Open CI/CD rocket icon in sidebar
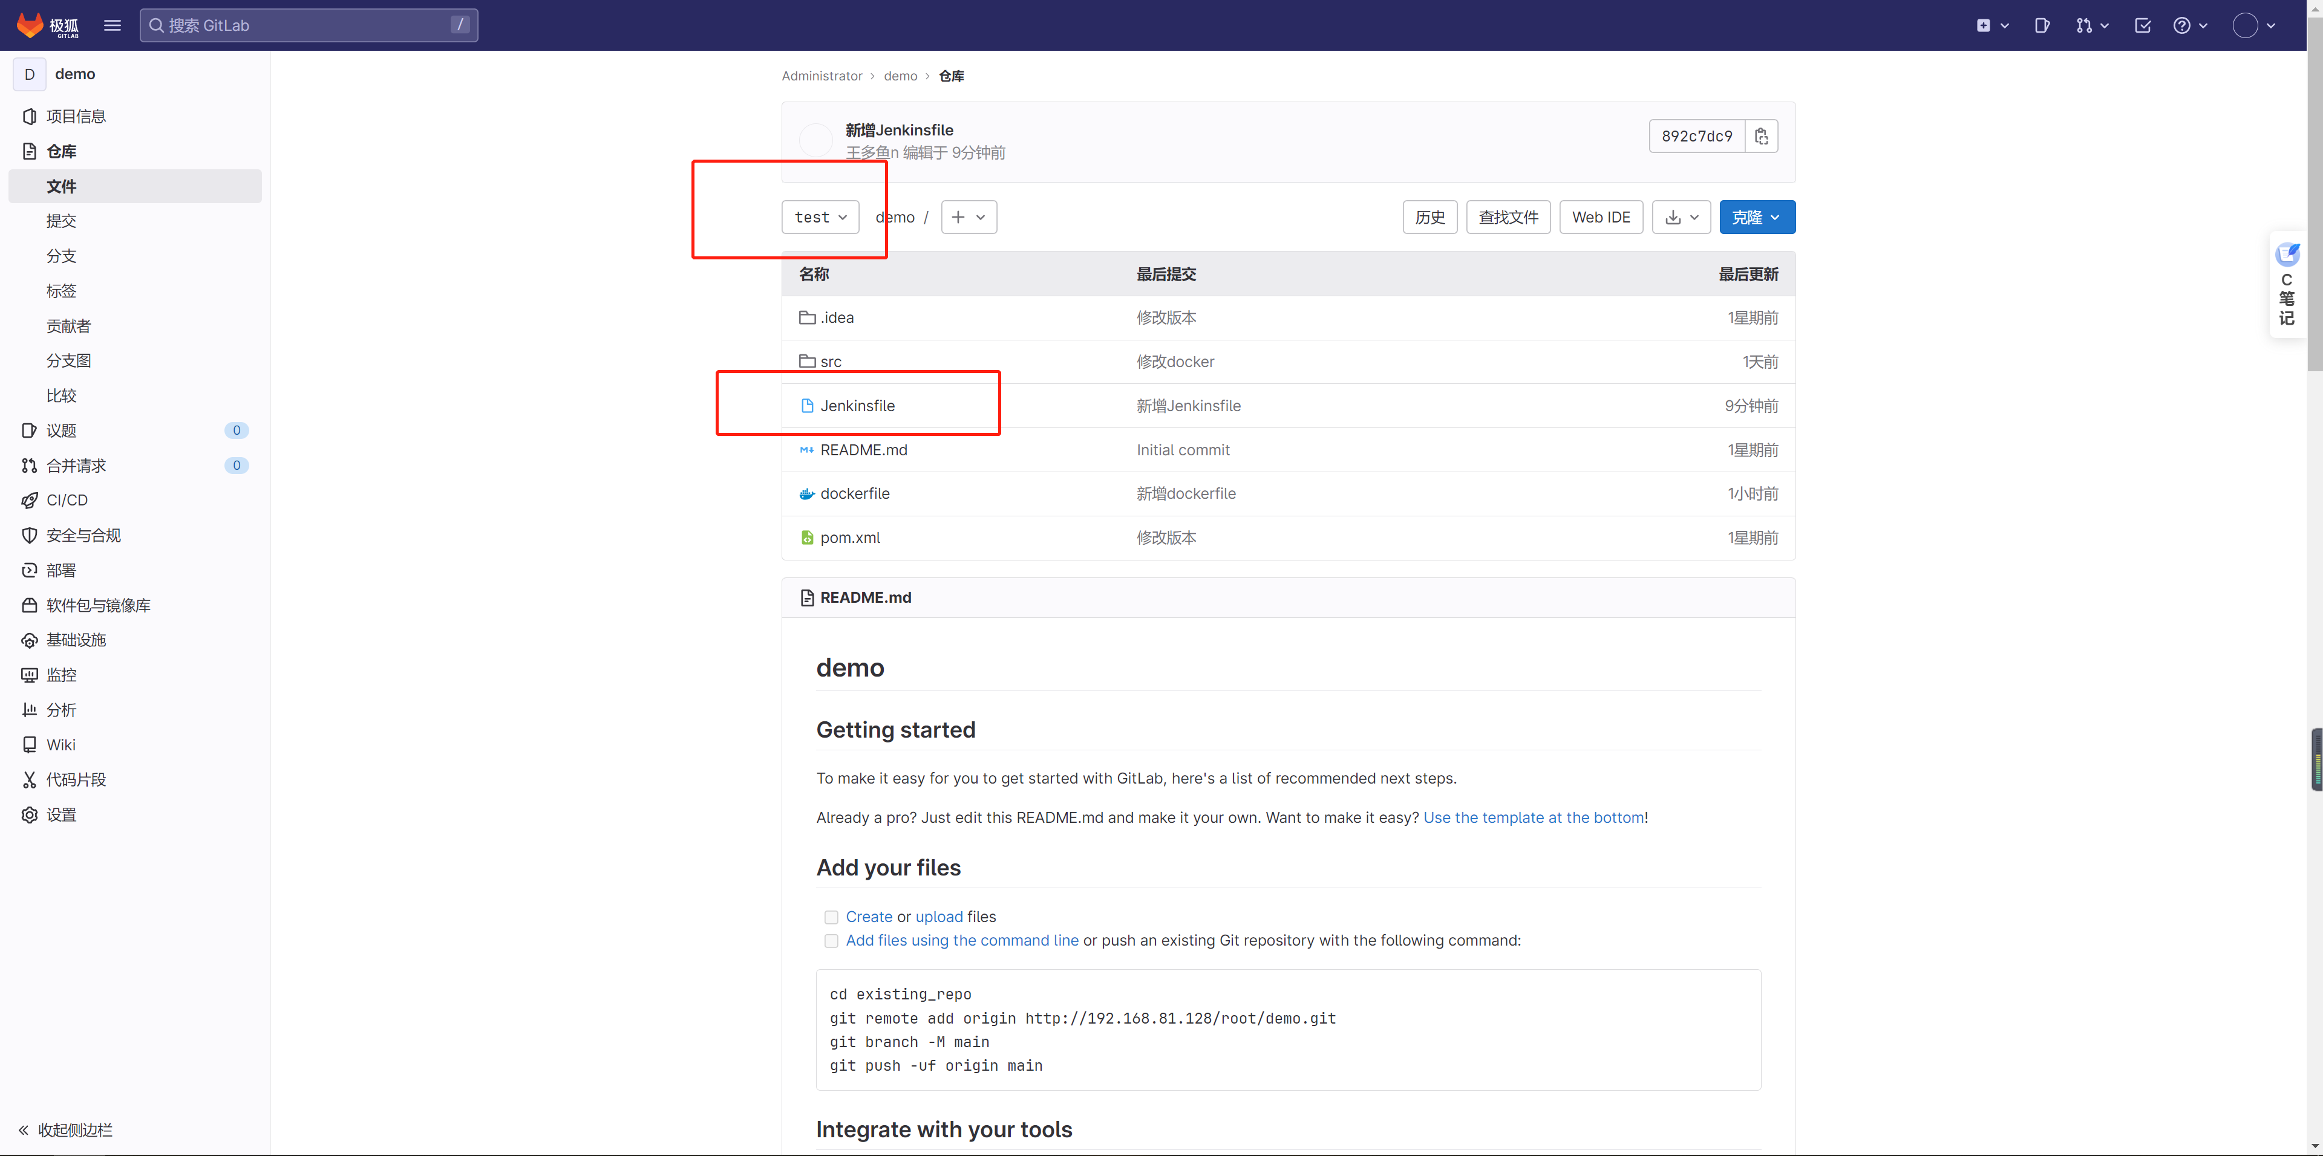The height and width of the screenshot is (1156, 2323). click(30, 500)
